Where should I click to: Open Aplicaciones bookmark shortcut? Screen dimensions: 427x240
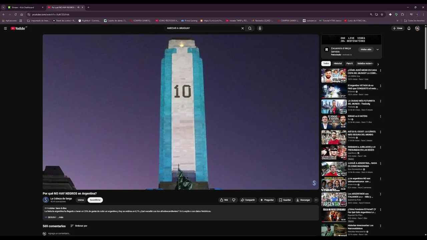click(9, 21)
